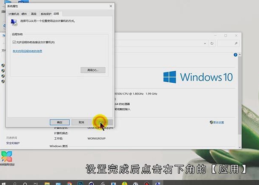
Task: Click the System window vertical scrollbar thumb
Action: click(240, 95)
